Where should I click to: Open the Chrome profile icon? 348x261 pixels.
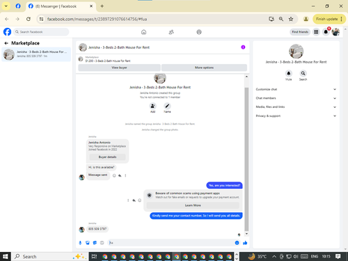coord(306,19)
